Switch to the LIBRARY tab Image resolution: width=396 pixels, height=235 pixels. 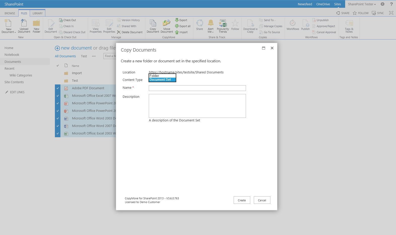click(38, 13)
